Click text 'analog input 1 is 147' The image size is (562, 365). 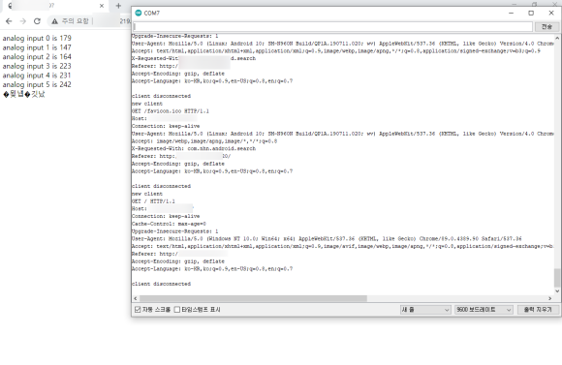37,47
